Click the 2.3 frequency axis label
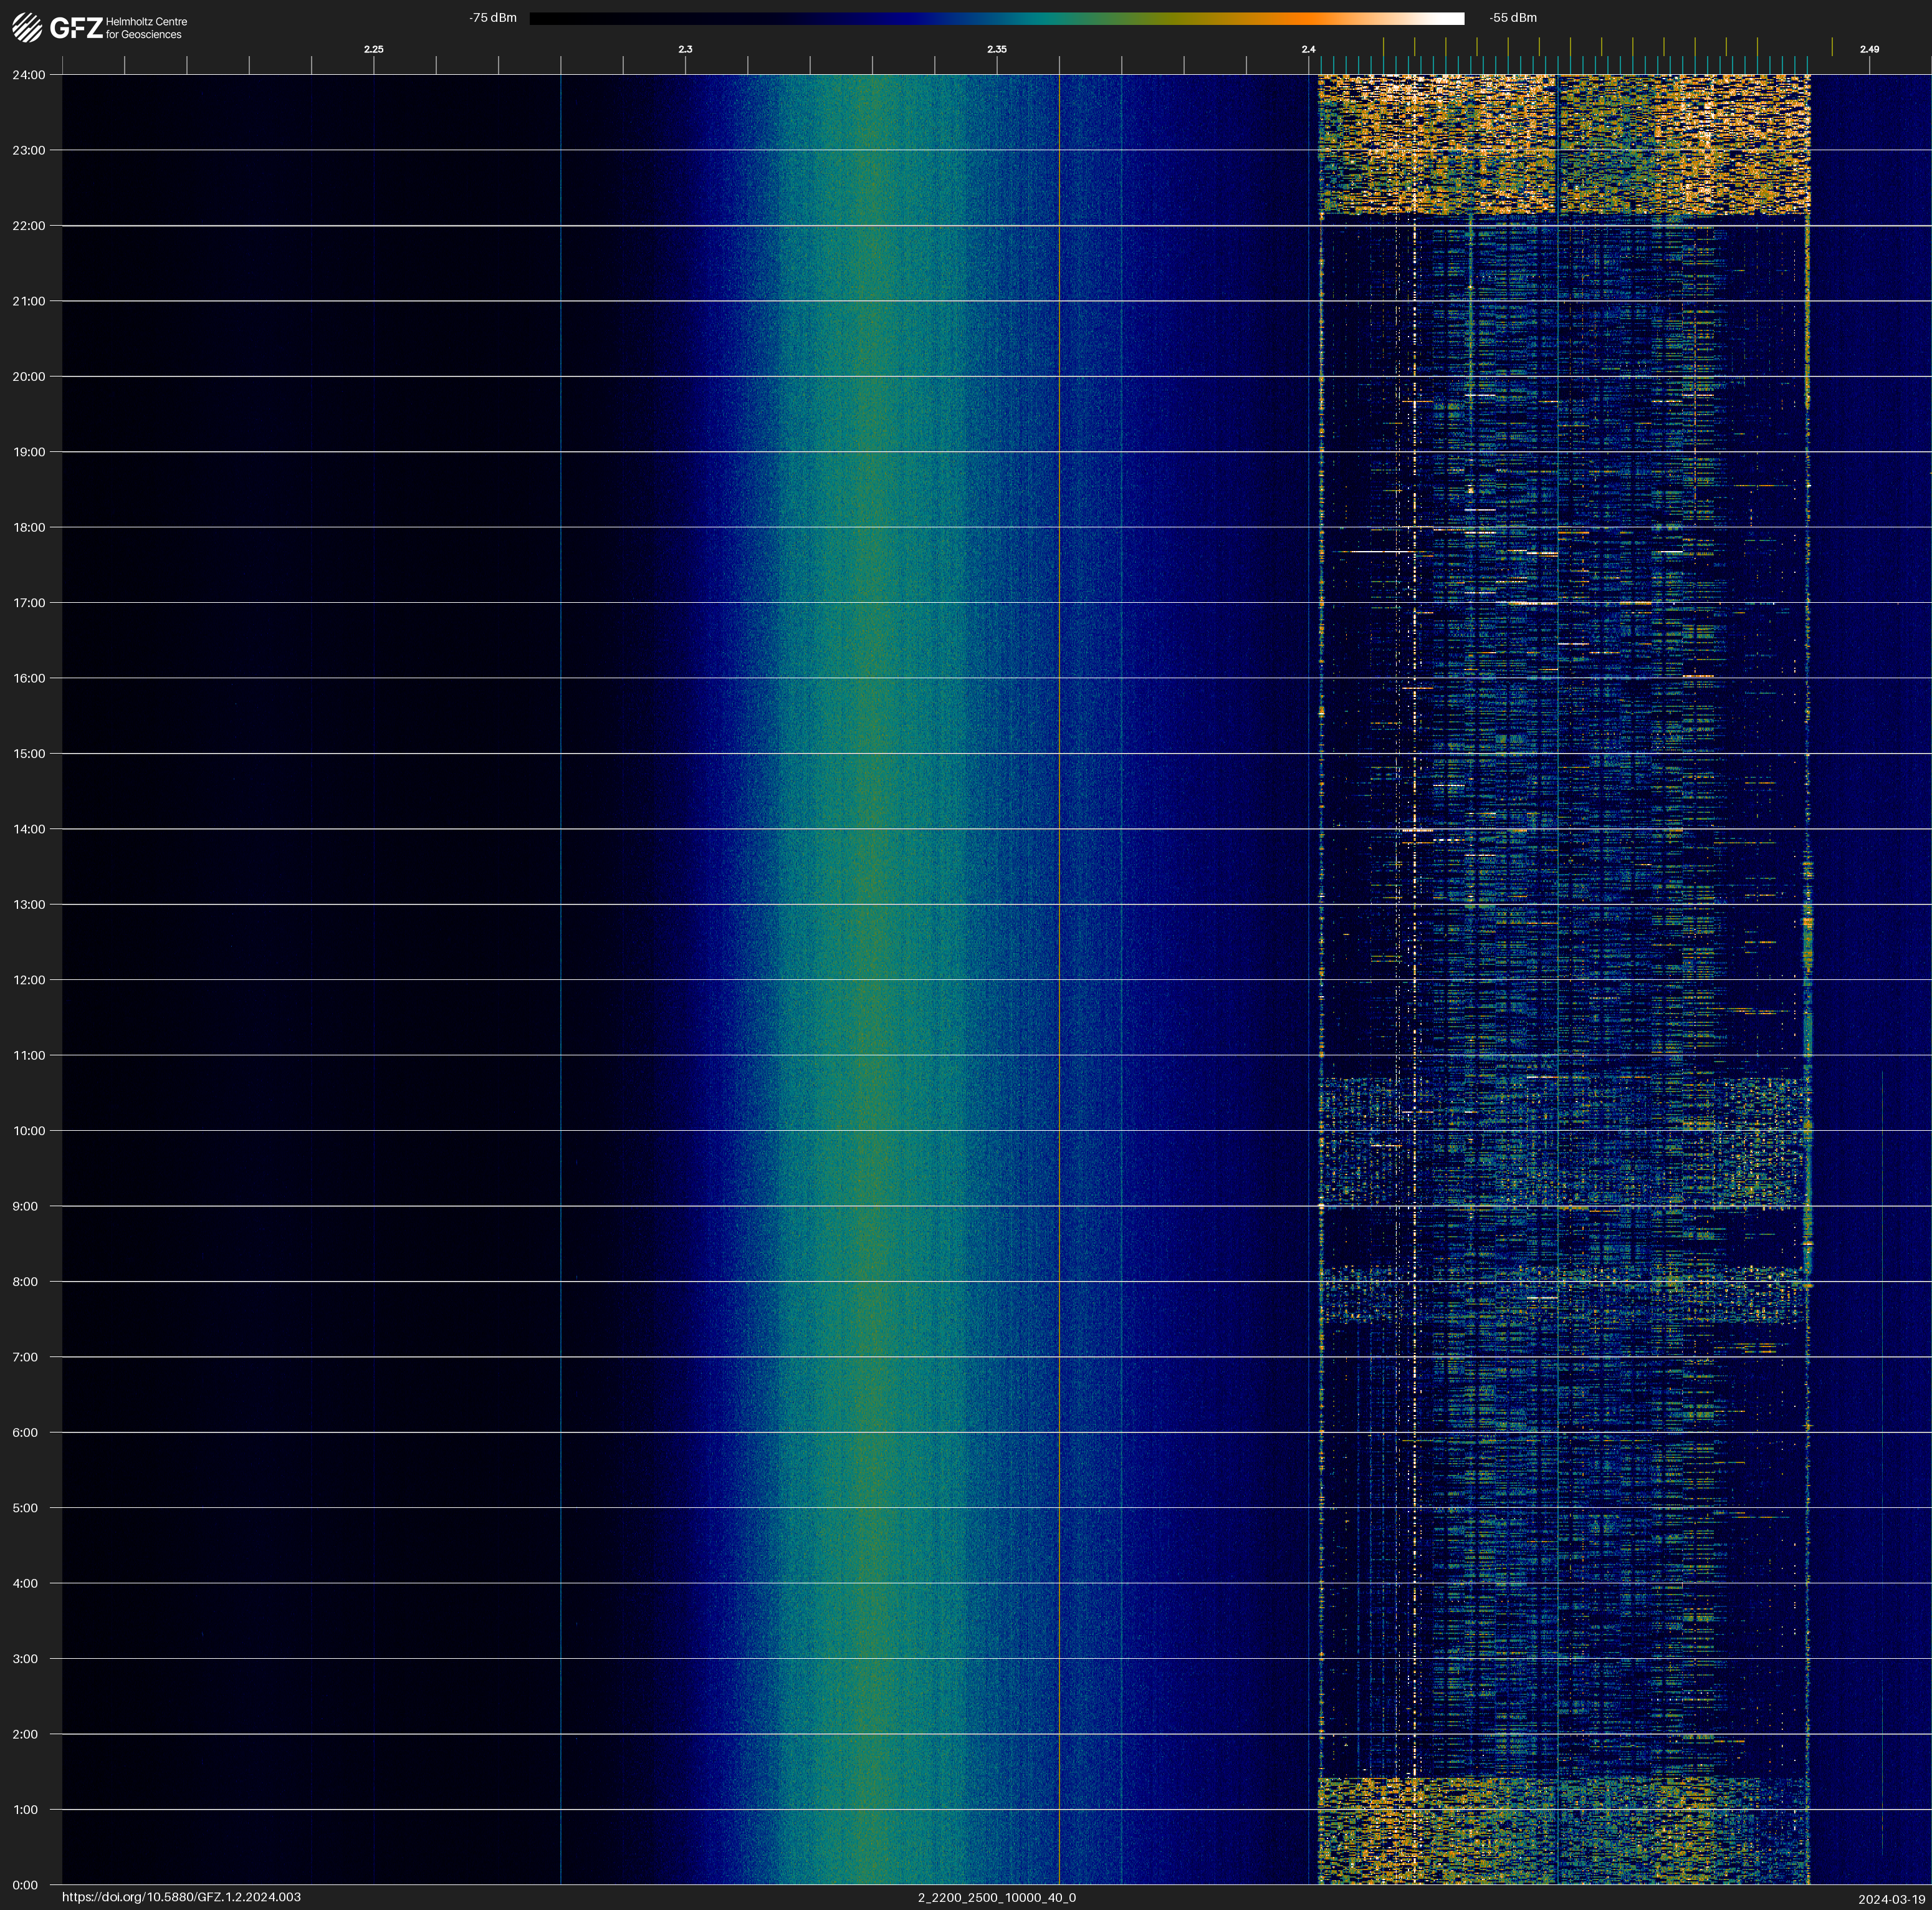This screenshot has width=1932, height=1910. [685, 49]
